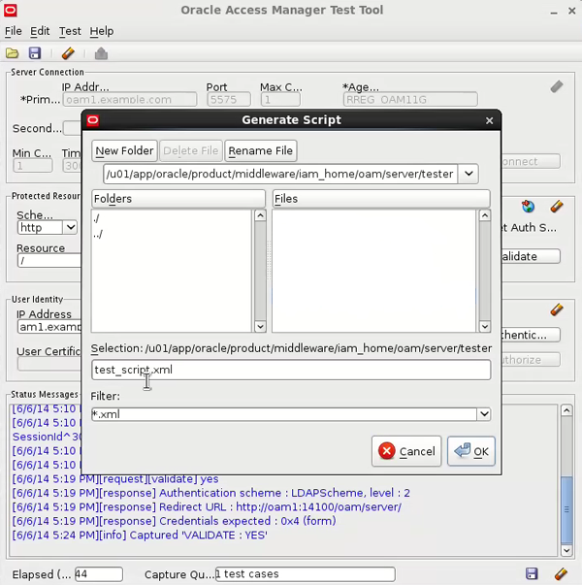The width and height of the screenshot is (582, 585).
Task: Open the Test menu
Action: [x=70, y=31]
